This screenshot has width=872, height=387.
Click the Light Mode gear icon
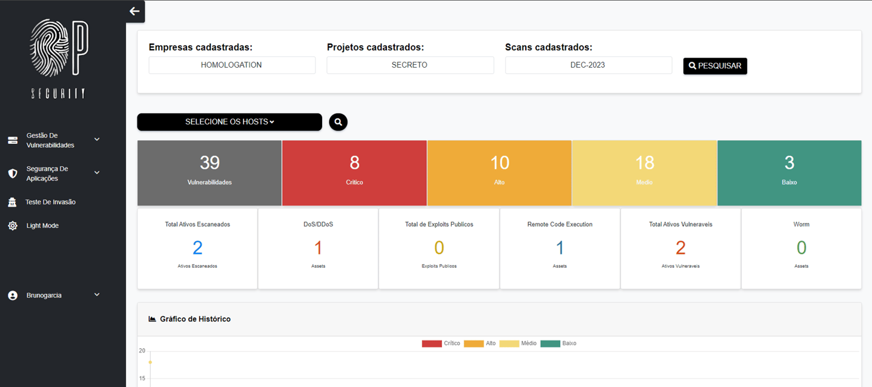coord(13,226)
